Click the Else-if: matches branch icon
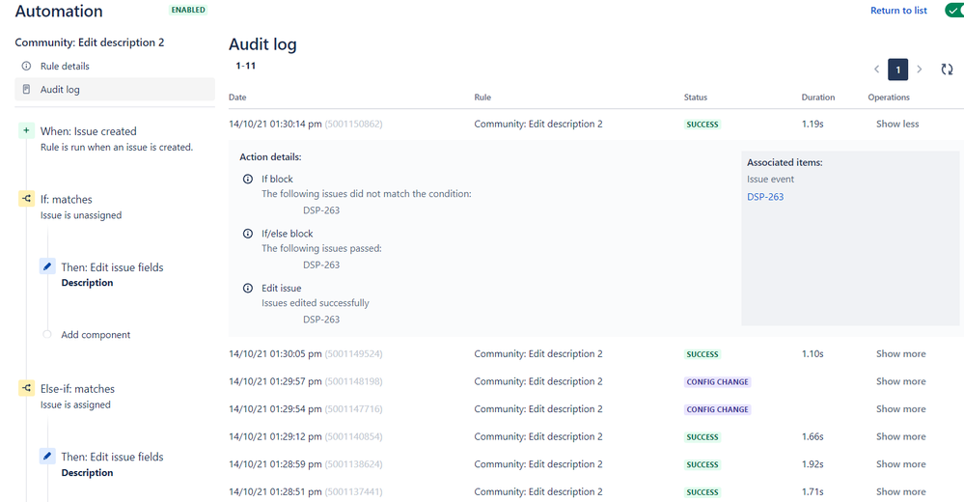 pos(26,388)
